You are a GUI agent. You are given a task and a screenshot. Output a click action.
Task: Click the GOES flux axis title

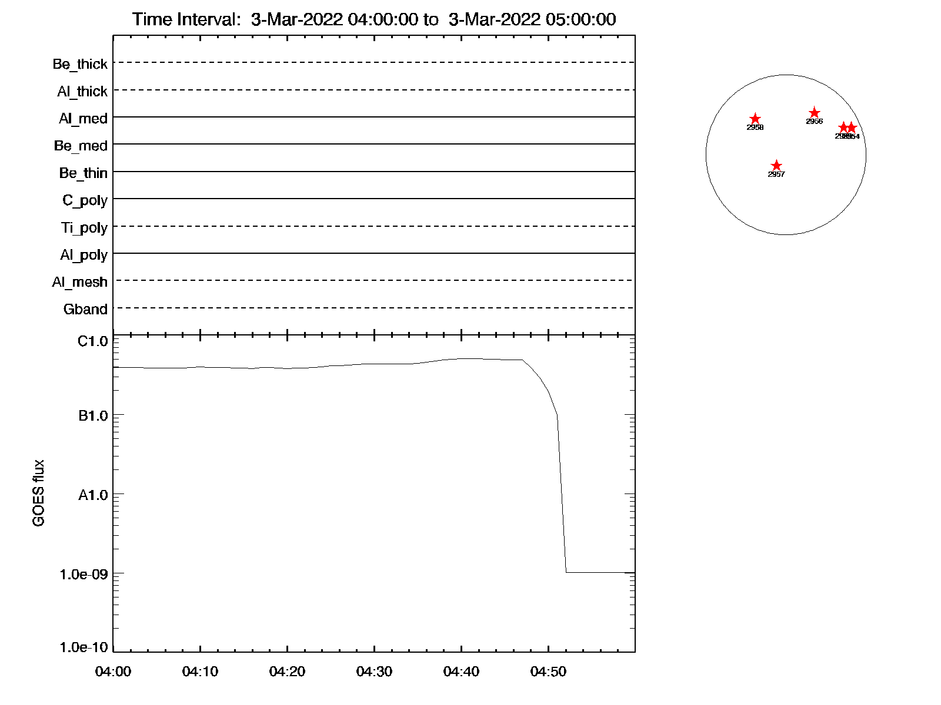pyautogui.click(x=39, y=493)
